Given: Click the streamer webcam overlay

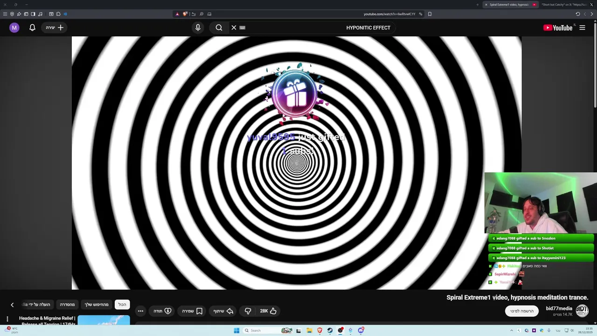Looking at the screenshot, I should tap(541, 203).
